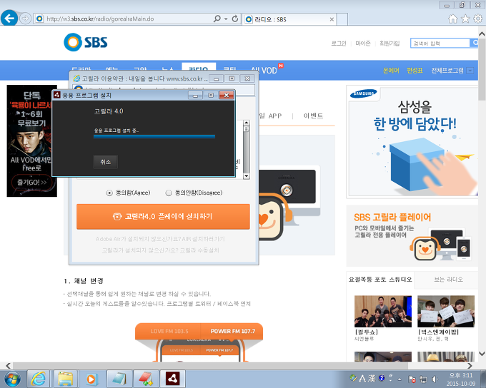Screen dimensions: 486x388
Task: Open a new blank browser tab
Action: coord(342,19)
